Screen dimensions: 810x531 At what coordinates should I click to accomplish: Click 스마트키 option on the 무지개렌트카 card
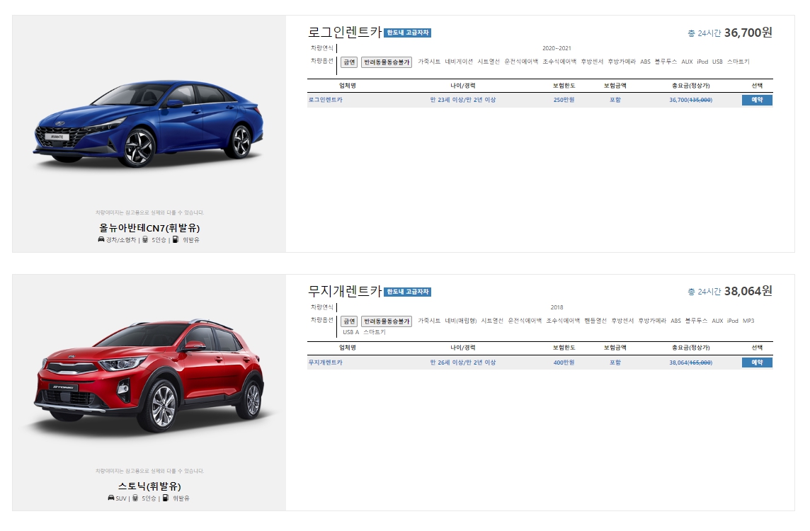(x=374, y=332)
